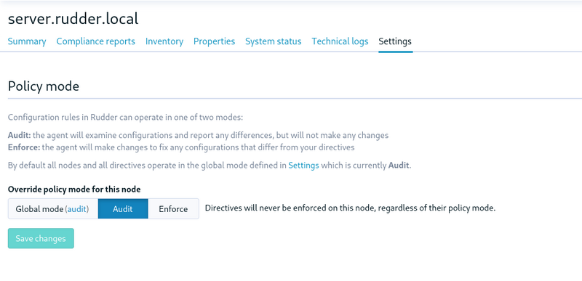582x281 pixels.
Task: Open the Inventory tab
Action: pyautogui.click(x=164, y=41)
